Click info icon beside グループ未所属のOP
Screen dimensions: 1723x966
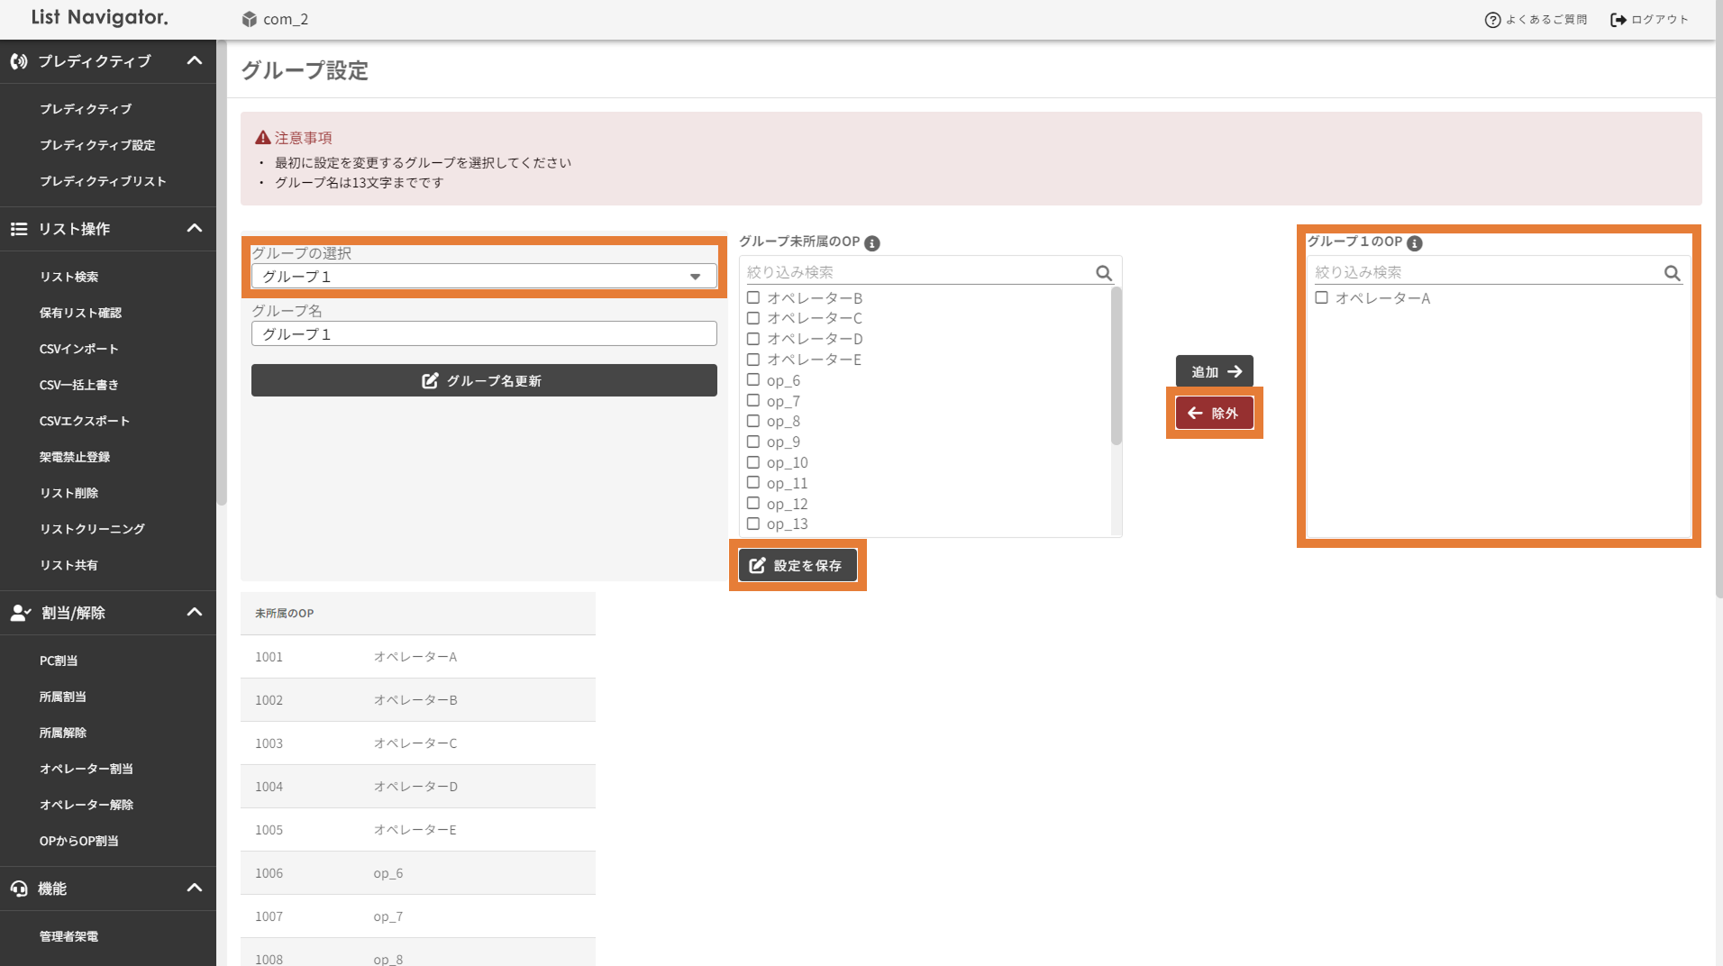point(871,243)
